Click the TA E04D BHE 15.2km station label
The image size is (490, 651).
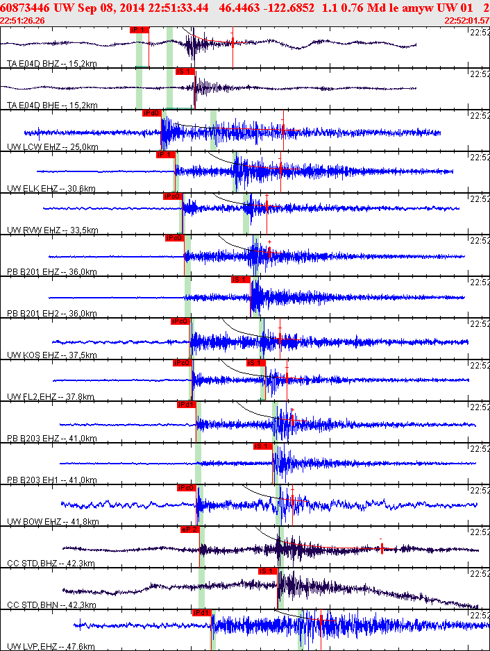pos(52,105)
